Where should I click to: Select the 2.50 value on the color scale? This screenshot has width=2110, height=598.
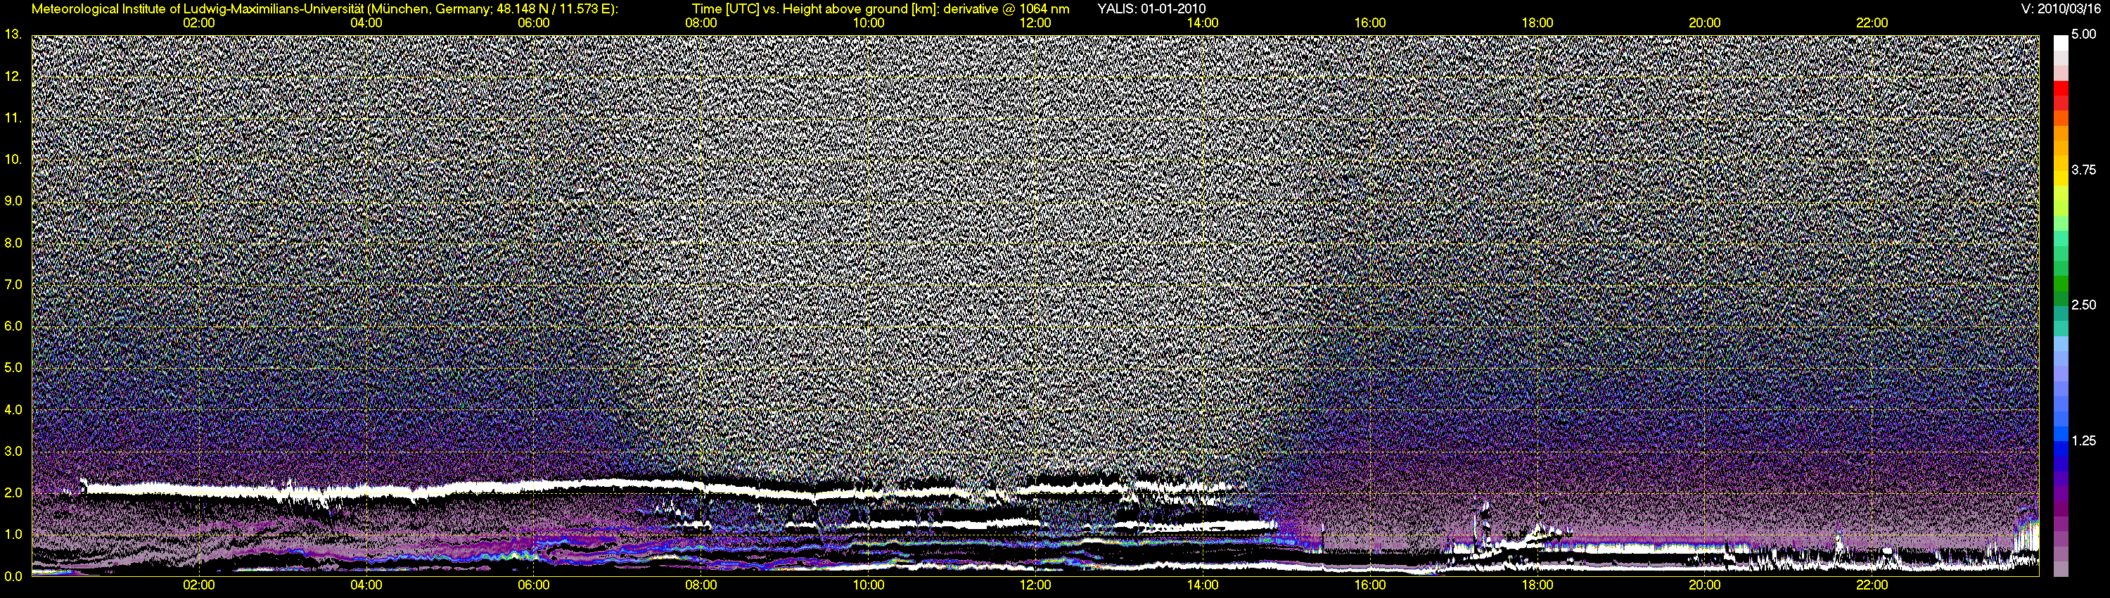tap(2084, 305)
